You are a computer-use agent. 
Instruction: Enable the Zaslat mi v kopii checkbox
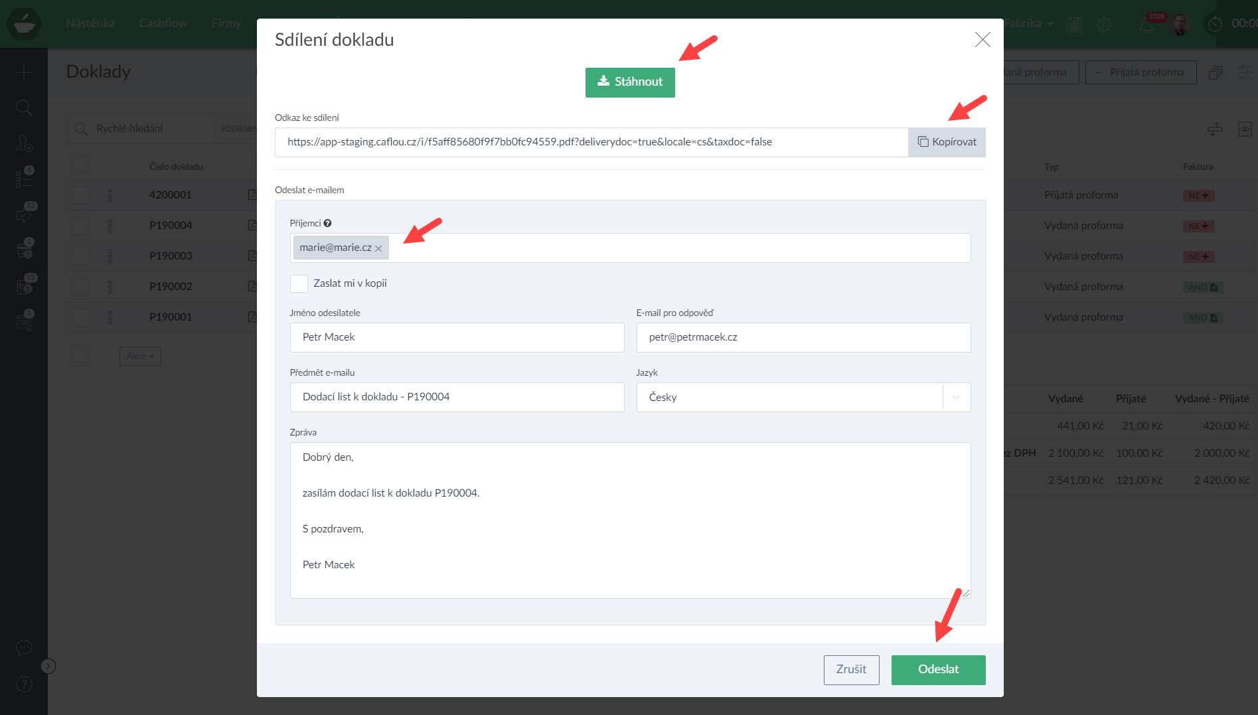(299, 283)
